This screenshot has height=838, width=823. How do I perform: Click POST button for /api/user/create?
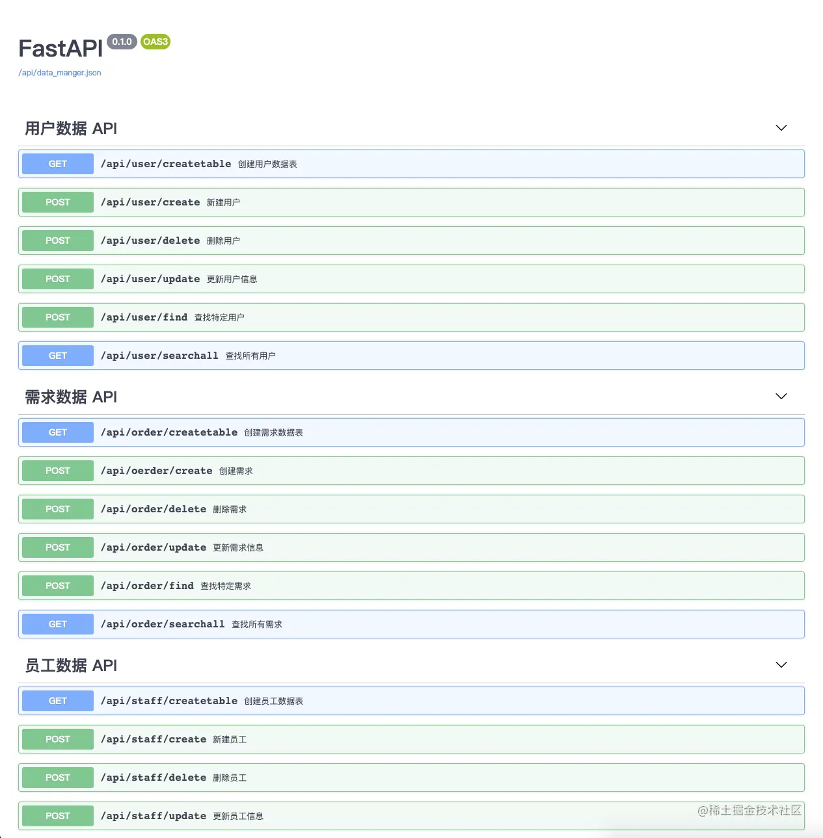pyautogui.click(x=58, y=202)
